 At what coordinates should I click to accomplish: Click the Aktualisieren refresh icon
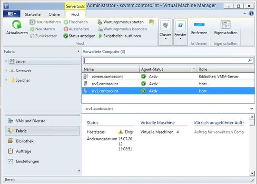point(17,25)
